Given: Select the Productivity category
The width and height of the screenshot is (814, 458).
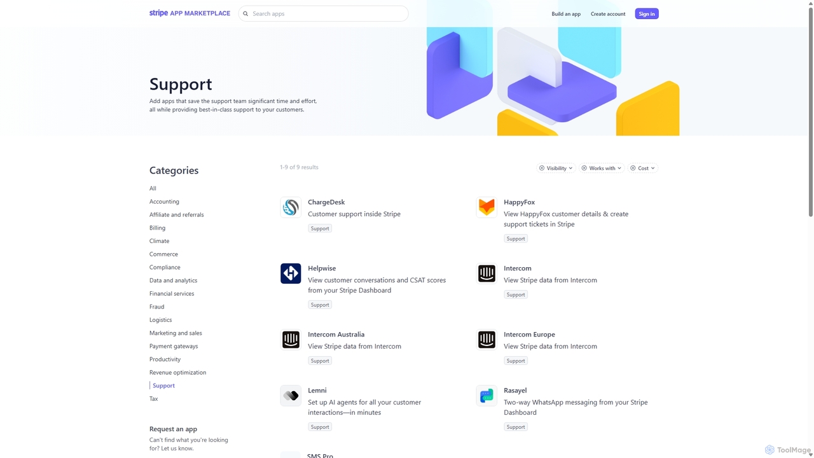Looking at the screenshot, I should [165, 359].
